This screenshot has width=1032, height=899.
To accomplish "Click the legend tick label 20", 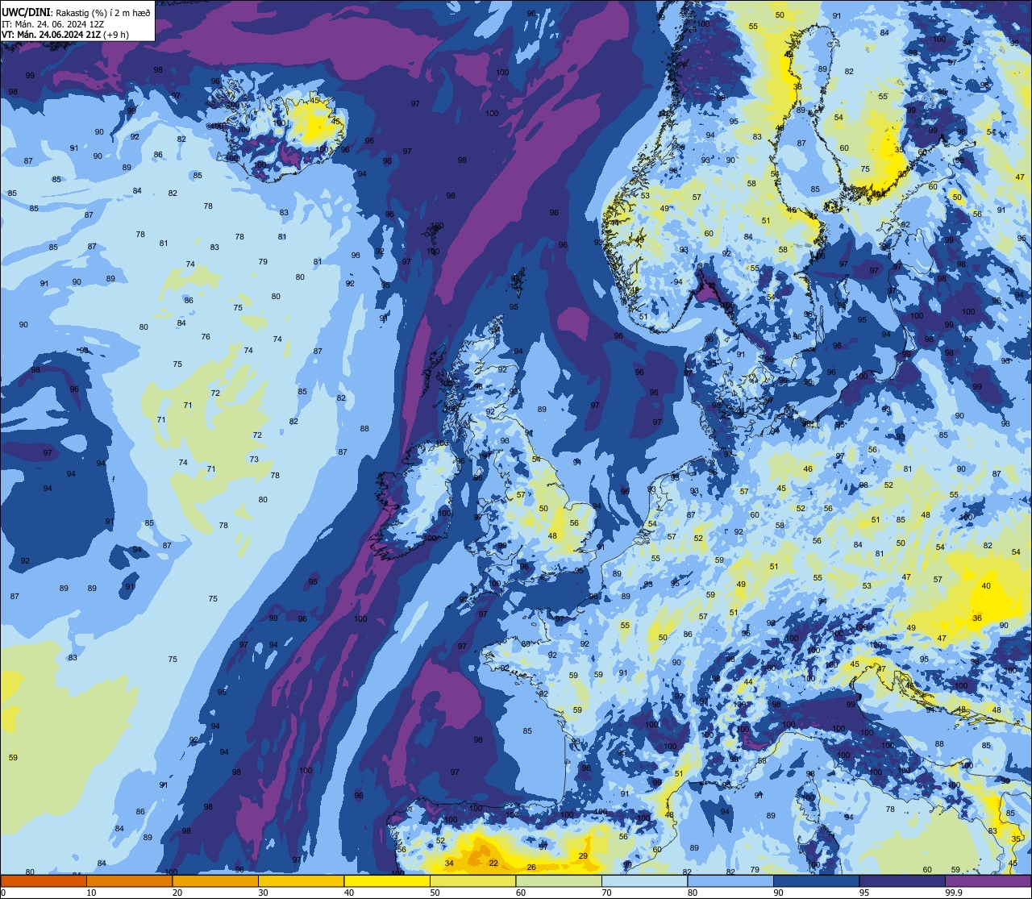I will click(177, 893).
